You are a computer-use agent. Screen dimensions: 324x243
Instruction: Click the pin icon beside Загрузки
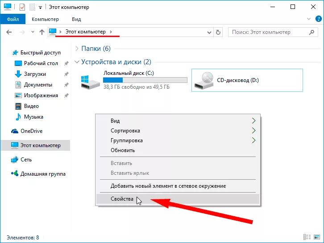point(66,74)
